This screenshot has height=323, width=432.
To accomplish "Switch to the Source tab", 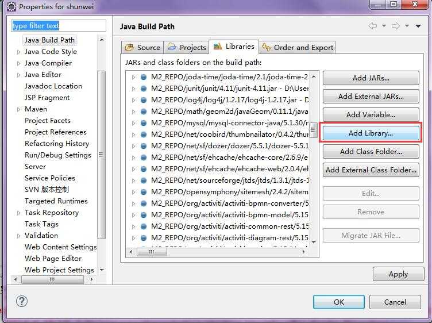I will (x=142, y=47).
